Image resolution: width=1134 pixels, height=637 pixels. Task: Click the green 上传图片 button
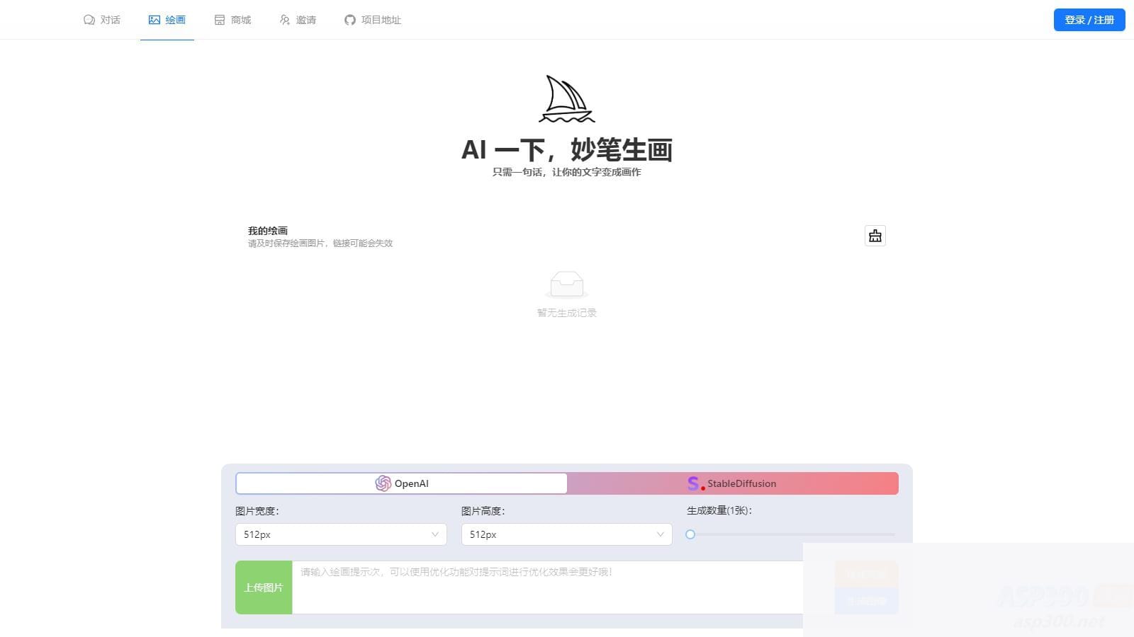(x=263, y=587)
